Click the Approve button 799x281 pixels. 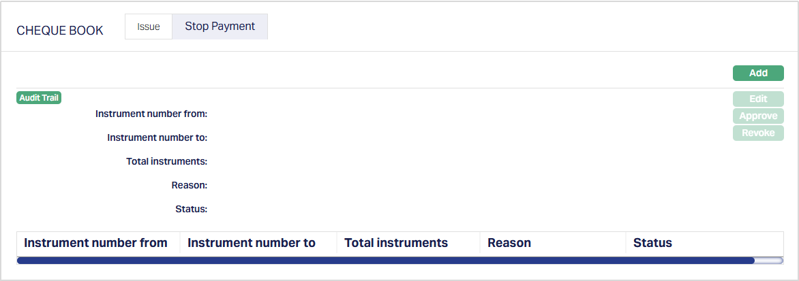click(x=758, y=116)
